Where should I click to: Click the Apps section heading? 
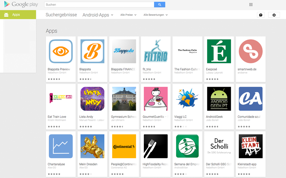point(51,31)
